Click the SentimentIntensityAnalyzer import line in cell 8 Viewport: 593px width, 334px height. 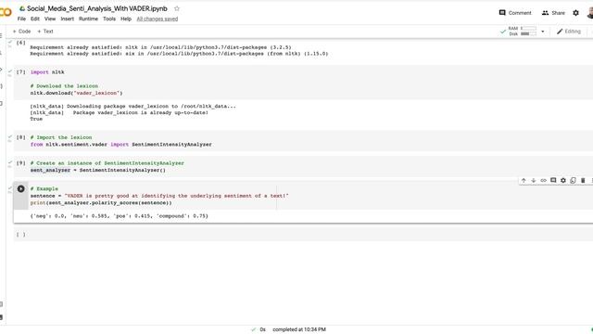tap(121, 145)
